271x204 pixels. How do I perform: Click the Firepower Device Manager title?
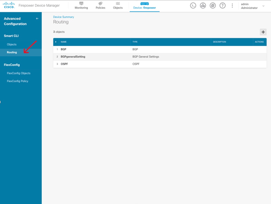[x=39, y=5]
